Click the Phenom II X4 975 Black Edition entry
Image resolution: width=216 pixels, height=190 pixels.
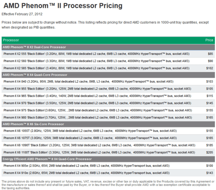(x=98, y=110)
